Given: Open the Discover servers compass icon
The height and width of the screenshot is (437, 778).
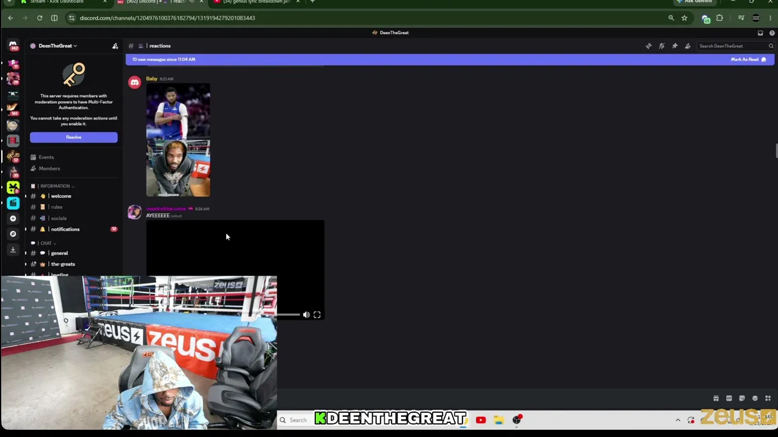Looking at the screenshot, I should coord(13,234).
